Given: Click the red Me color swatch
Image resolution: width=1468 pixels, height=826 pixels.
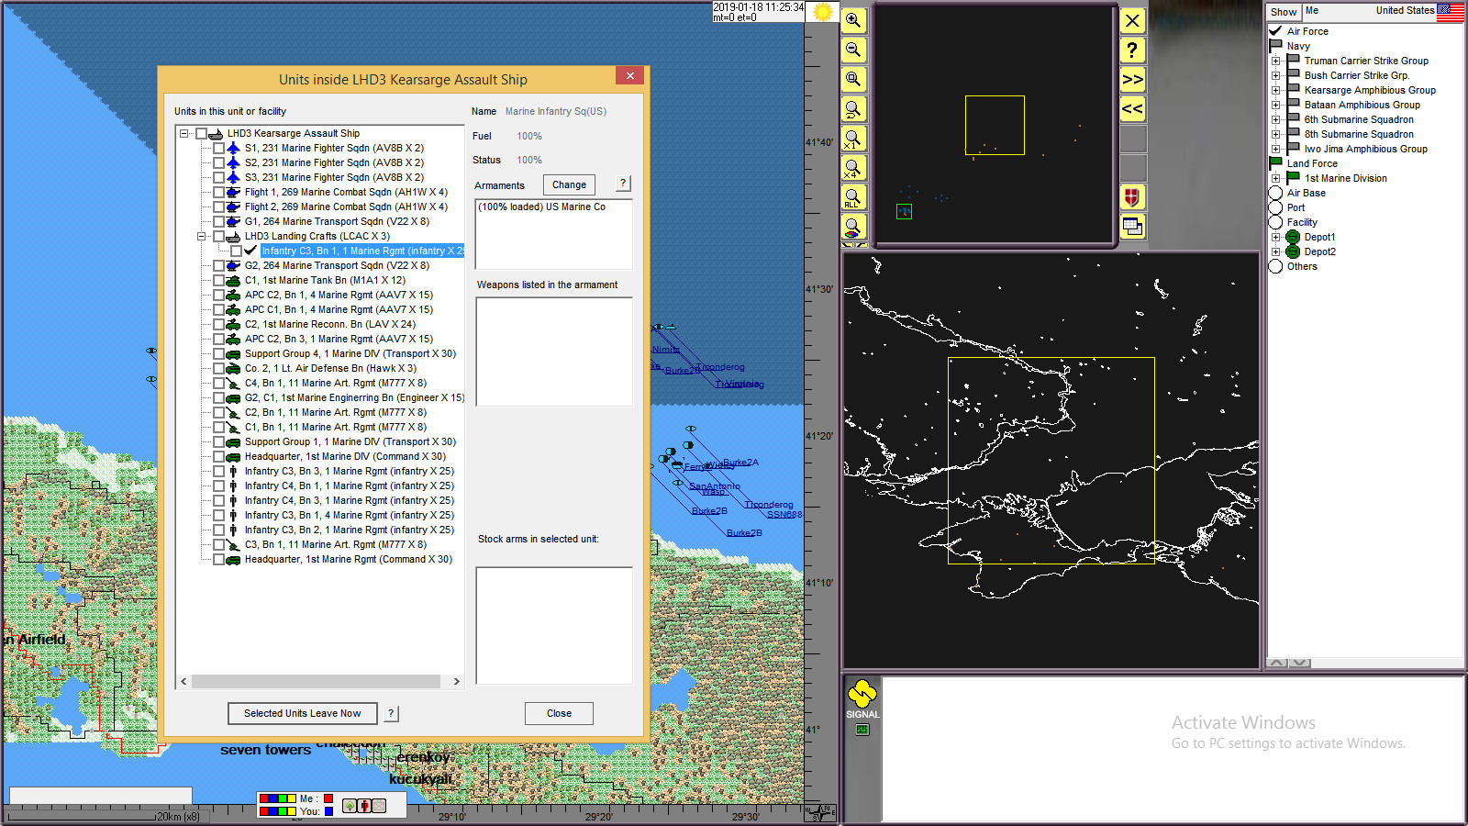Looking at the screenshot, I should (x=328, y=798).
